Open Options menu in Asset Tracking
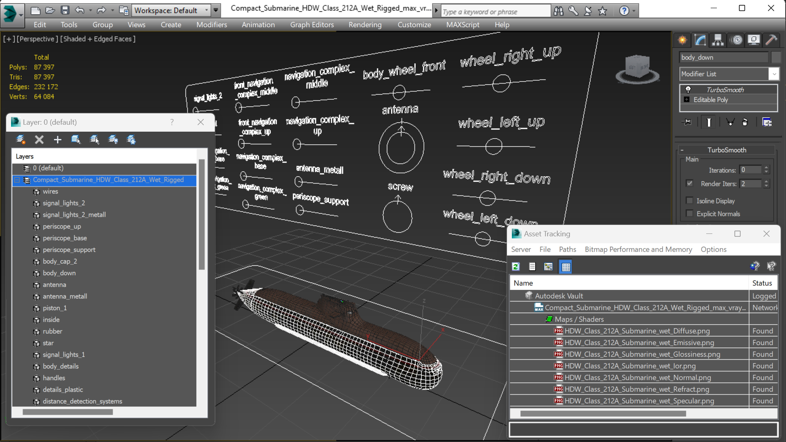Image resolution: width=786 pixels, height=442 pixels. coord(714,249)
